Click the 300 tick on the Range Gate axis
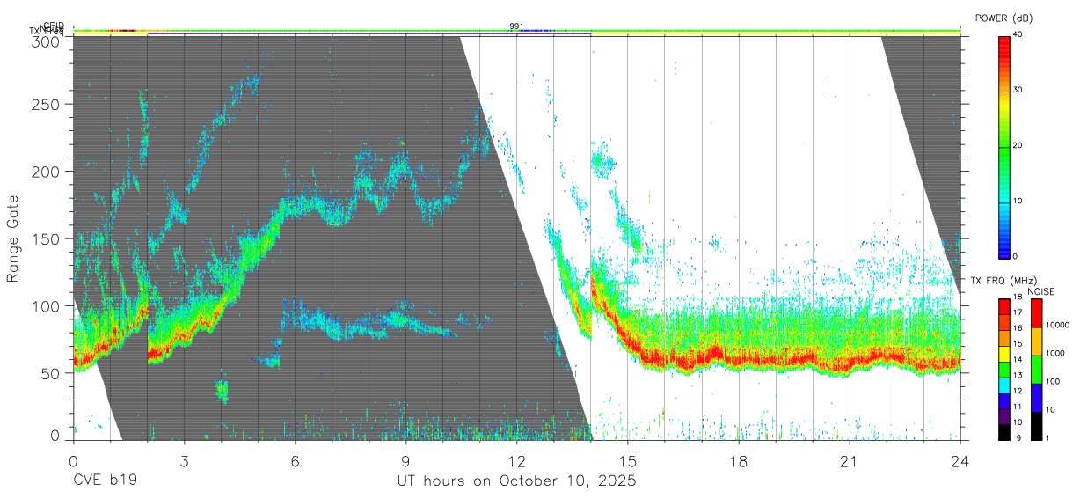The height and width of the screenshot is (499, 1080). click(47, 41)
